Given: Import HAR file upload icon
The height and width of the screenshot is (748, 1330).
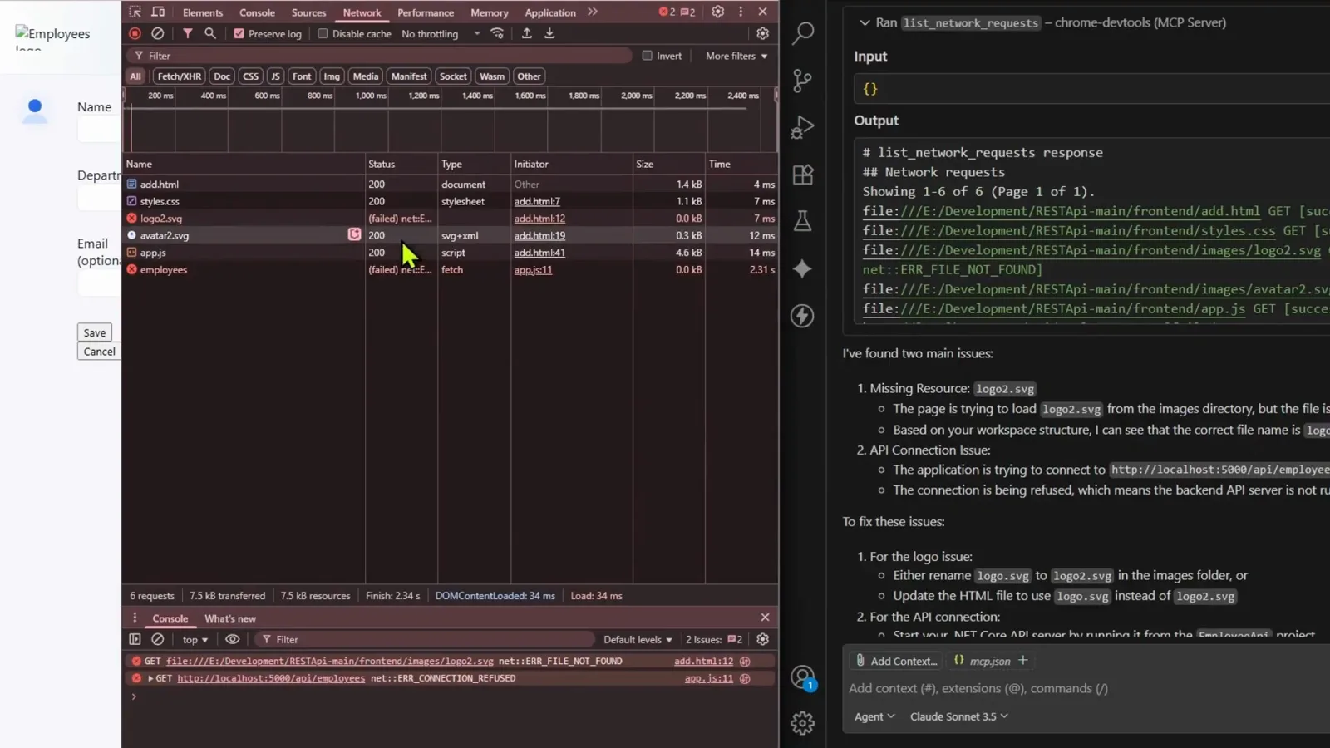Looking at the screenshot, I should [526, 33].
